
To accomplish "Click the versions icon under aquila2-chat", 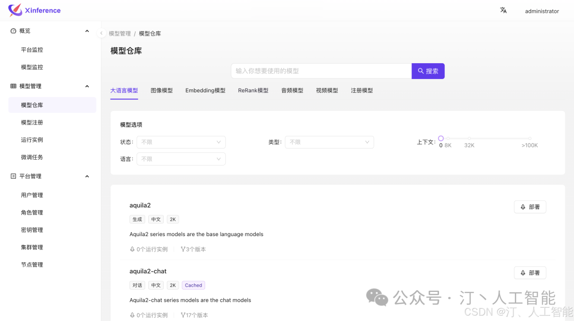I will [183, 315].
